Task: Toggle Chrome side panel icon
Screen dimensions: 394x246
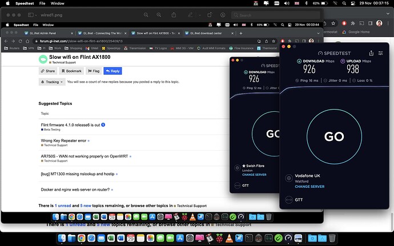Action: (370, 23)
